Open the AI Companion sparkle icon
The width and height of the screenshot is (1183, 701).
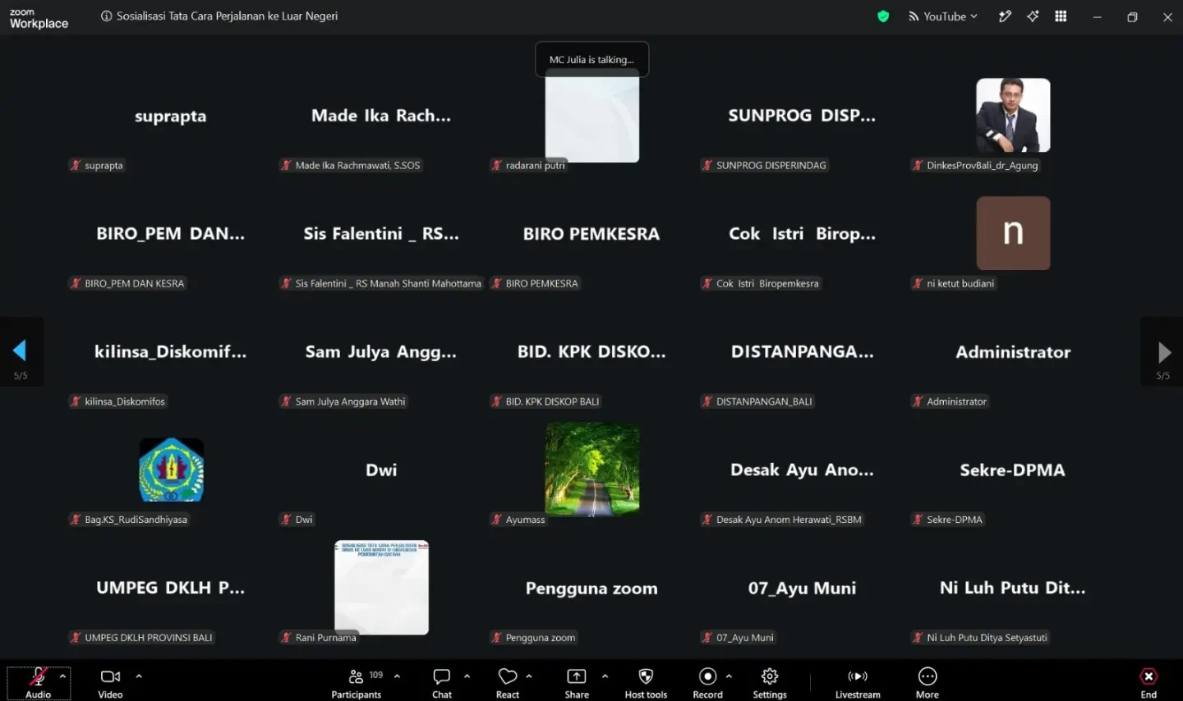point(1033,16)
